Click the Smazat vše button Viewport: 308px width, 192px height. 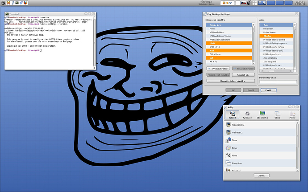coord(243,75)
